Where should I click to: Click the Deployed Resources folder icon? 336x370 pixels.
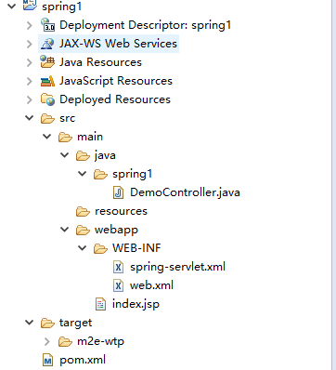[47, 99]
